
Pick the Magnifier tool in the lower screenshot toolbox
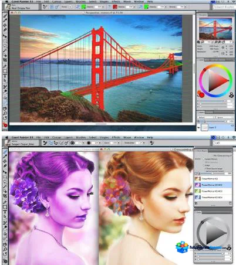pyautogui.click(x=5, y=249)
